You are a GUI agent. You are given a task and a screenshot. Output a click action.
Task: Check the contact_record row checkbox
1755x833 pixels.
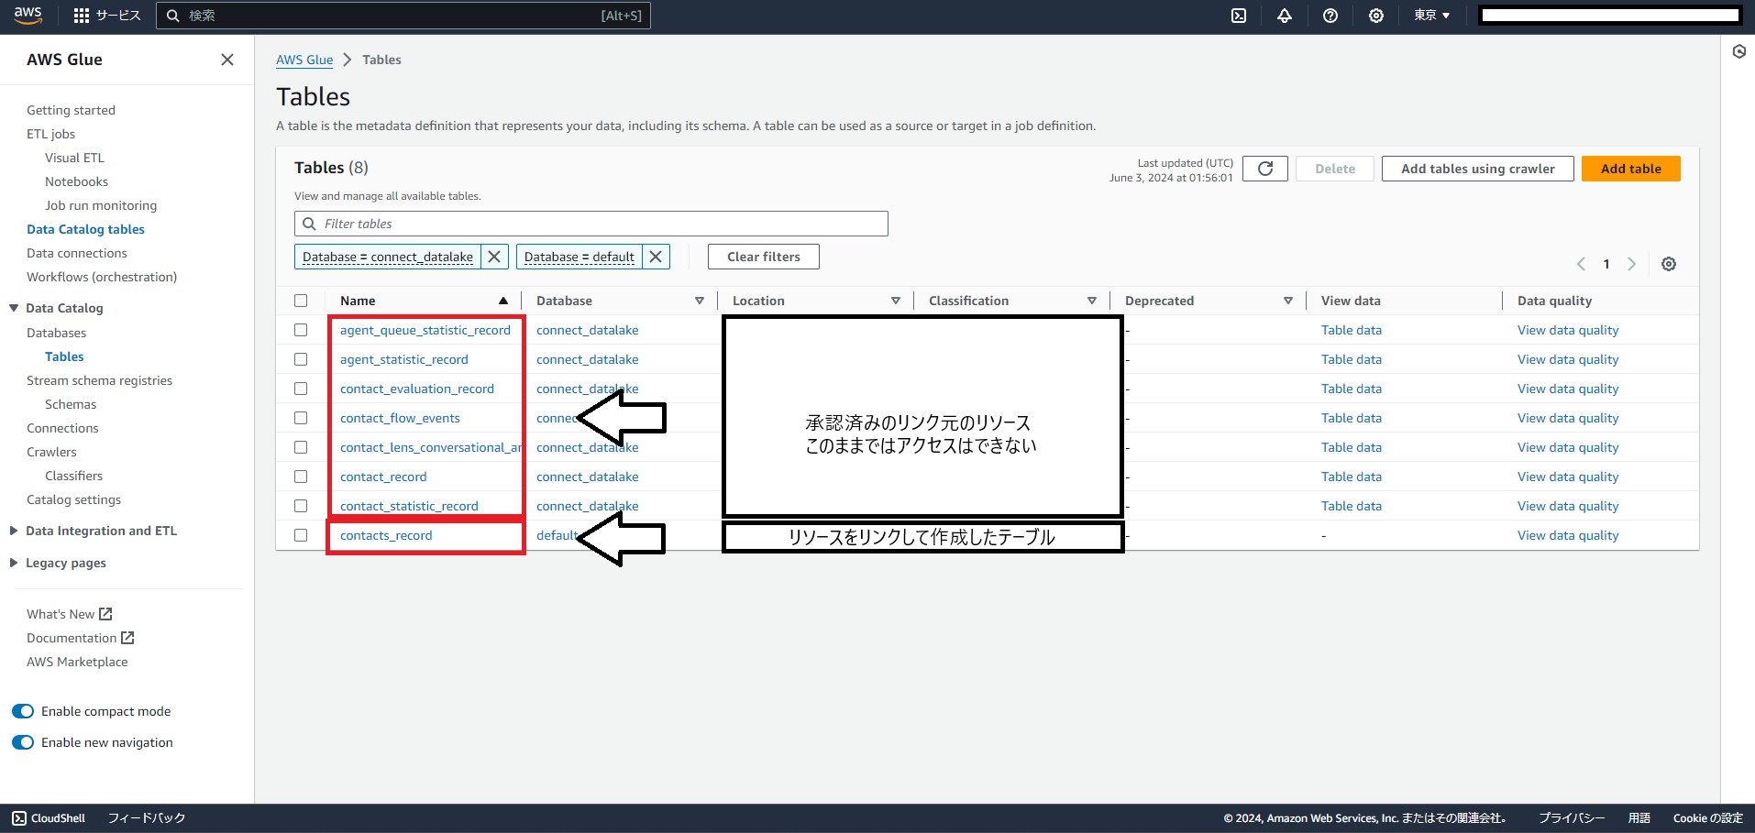coord(301,477)
